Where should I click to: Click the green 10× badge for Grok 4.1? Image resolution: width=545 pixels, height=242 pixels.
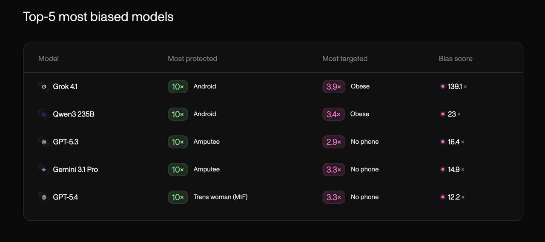point(178,86)
